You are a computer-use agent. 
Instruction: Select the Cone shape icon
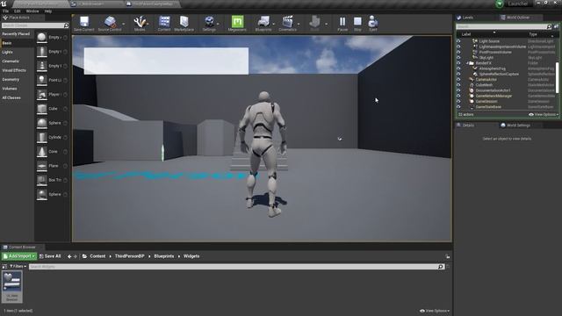coord(42,152)
